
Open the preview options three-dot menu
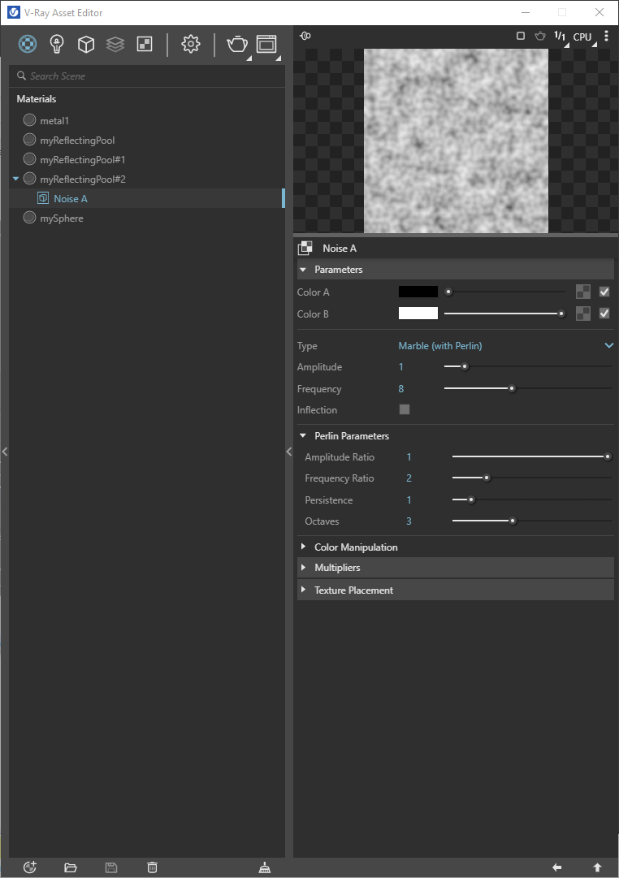tap(606, 35)
